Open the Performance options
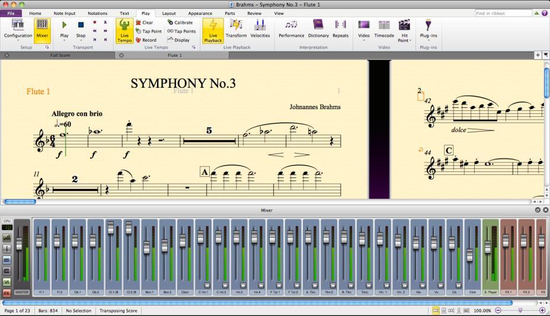Screen dimensions: 550x316 pos(291,28)
